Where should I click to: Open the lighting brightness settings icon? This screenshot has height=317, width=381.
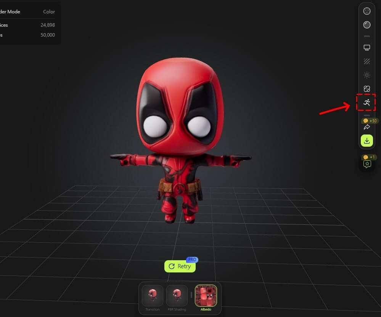pyautogui.click(x=367, y=75)
